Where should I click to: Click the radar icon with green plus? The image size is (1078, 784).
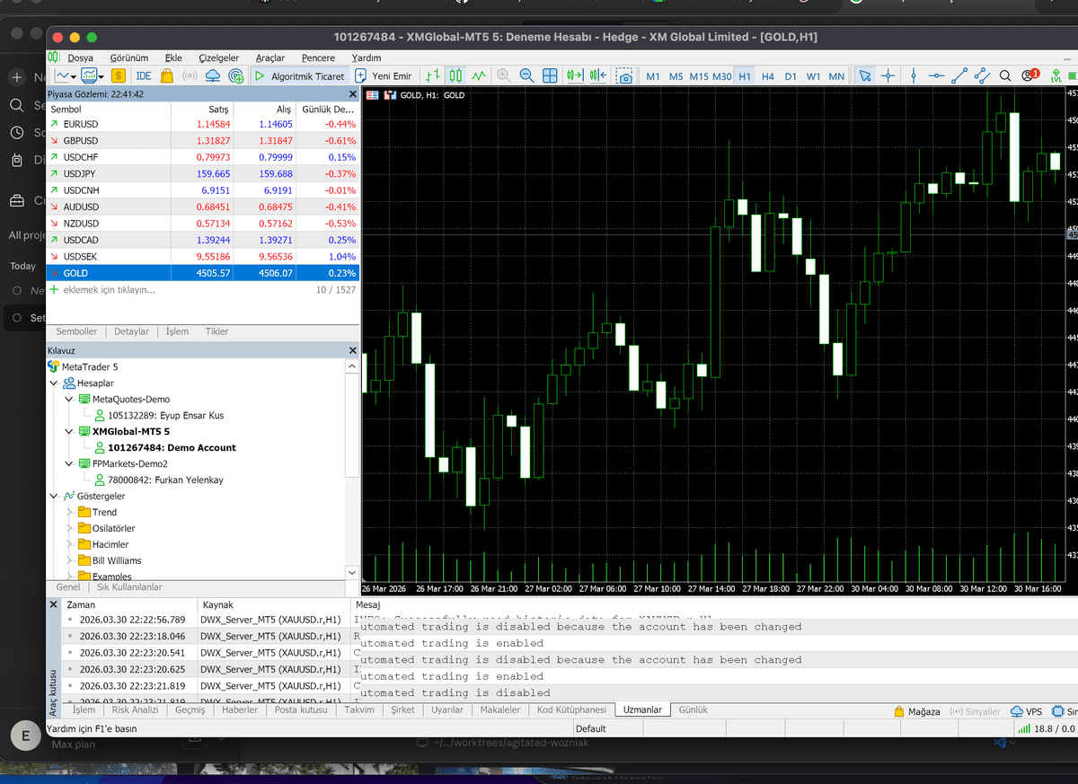tap(235, 76)
